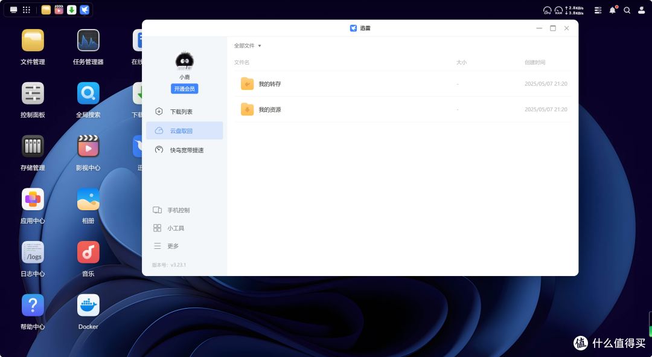The width and height of the screenshot is (652, 357).
Task: Launch 音乐 desktop app
Action: (x=88, y=252)
